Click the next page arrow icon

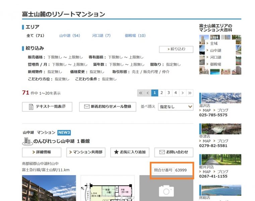pyautogui.click(x=183, y=93)
